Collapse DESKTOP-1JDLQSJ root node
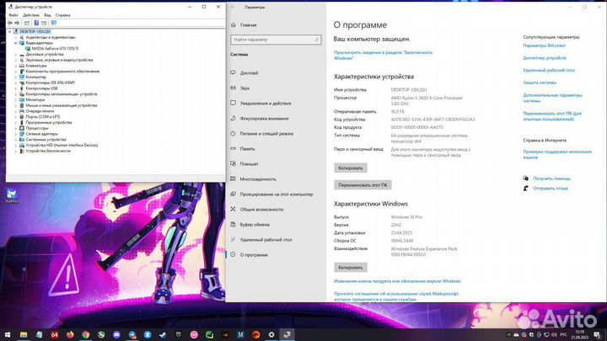This screenshot has width=607, height=341. [10, 31]
